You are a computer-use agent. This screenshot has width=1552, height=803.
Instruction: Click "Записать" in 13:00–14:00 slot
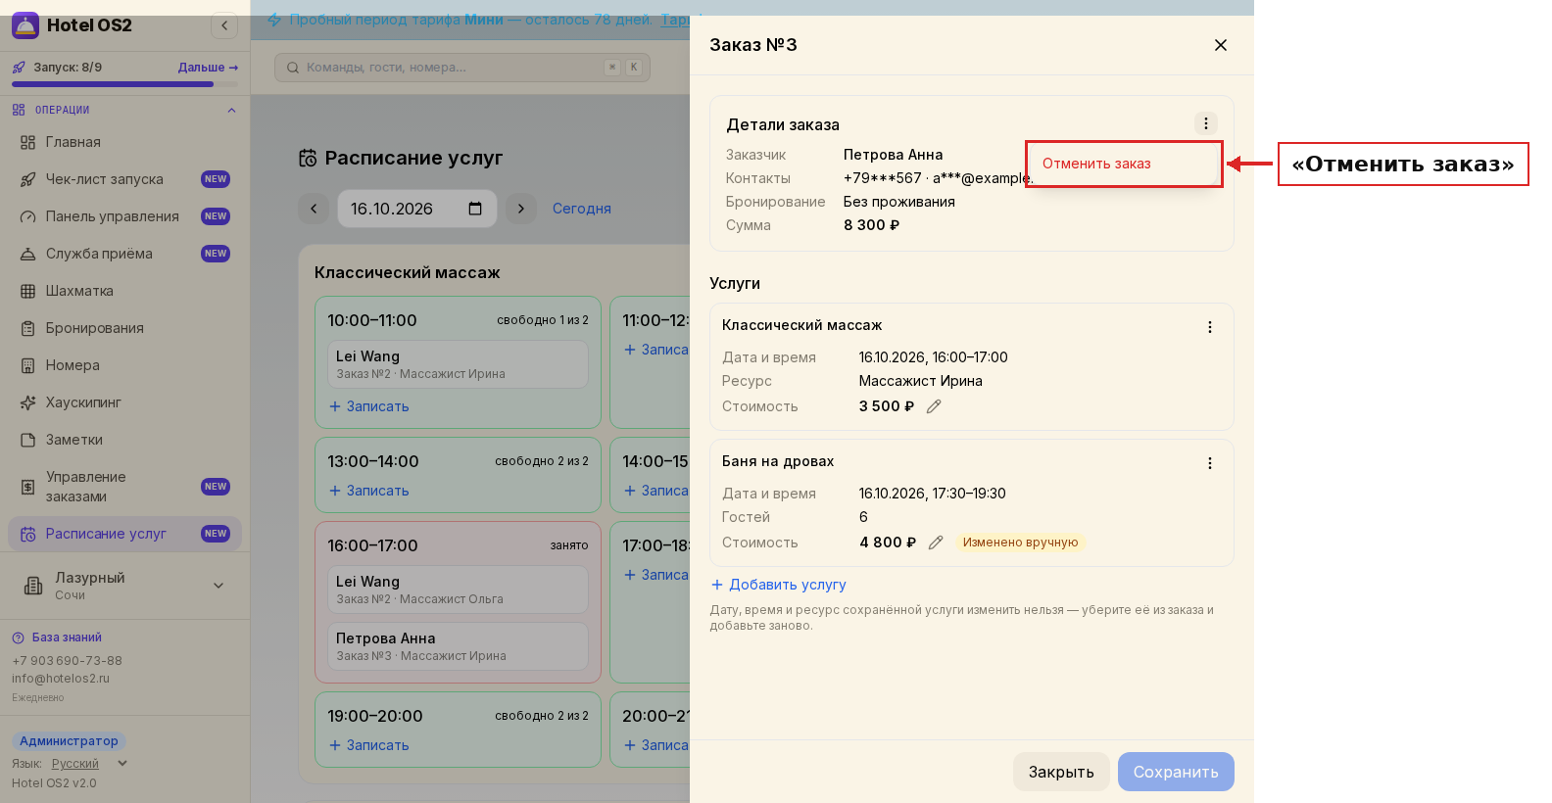click(x=368, y=491)
